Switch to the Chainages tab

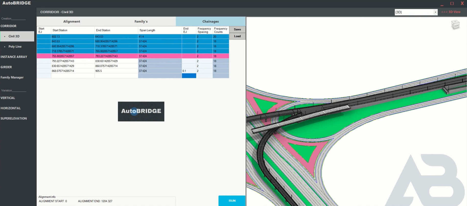click(x=211, y=21)
